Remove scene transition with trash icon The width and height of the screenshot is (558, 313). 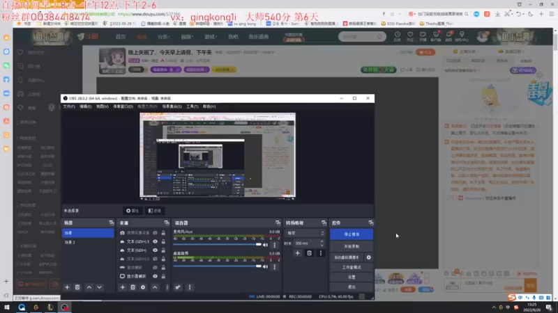pyautogui.click(x=309, y=253)
